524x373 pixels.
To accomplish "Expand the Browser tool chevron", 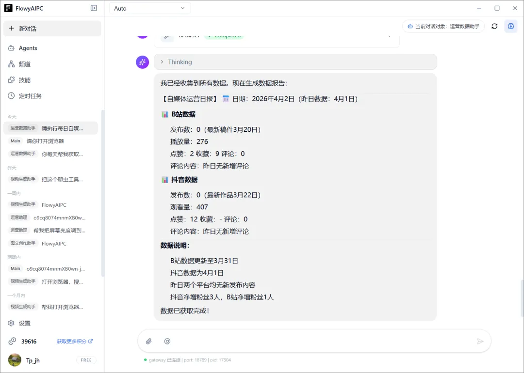I will tap(389, 36).
